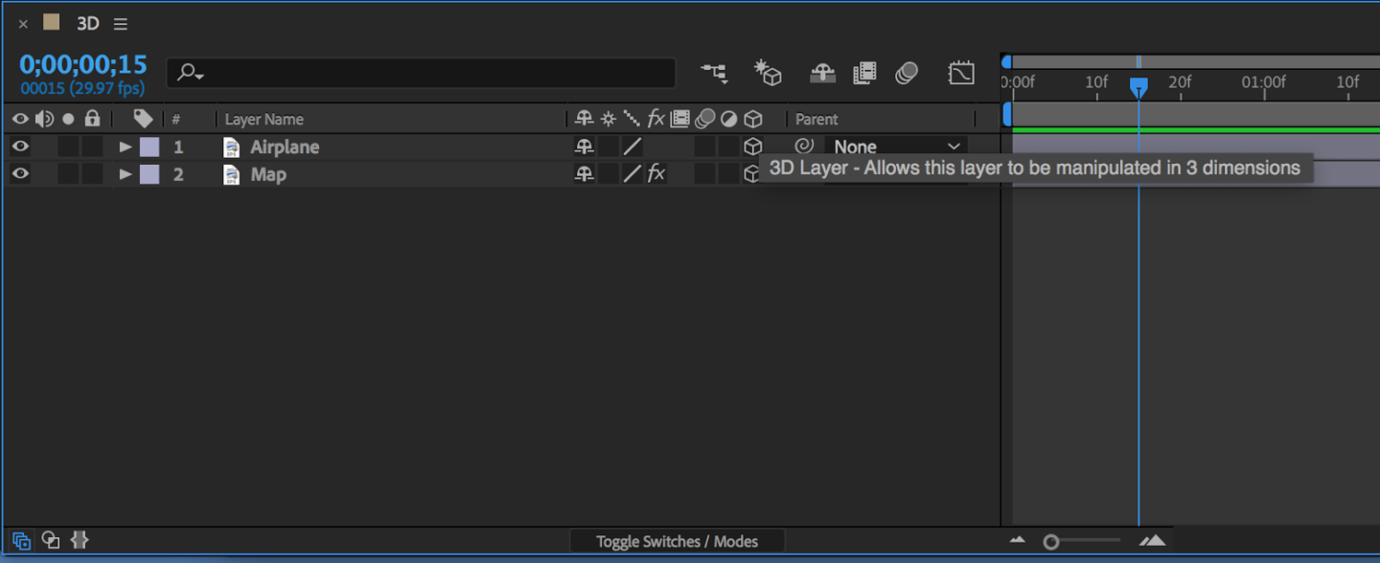Disable fx effects switch on Map layer
The height and width of the screenshot is (563, 1380).
(656, 174)
